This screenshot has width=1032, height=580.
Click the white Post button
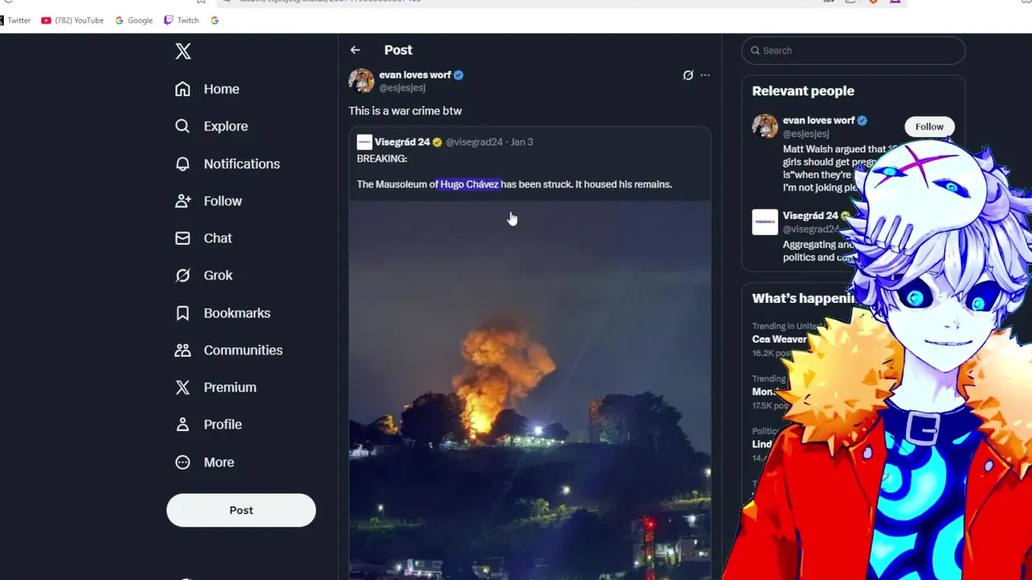click(x=241, y=510)
